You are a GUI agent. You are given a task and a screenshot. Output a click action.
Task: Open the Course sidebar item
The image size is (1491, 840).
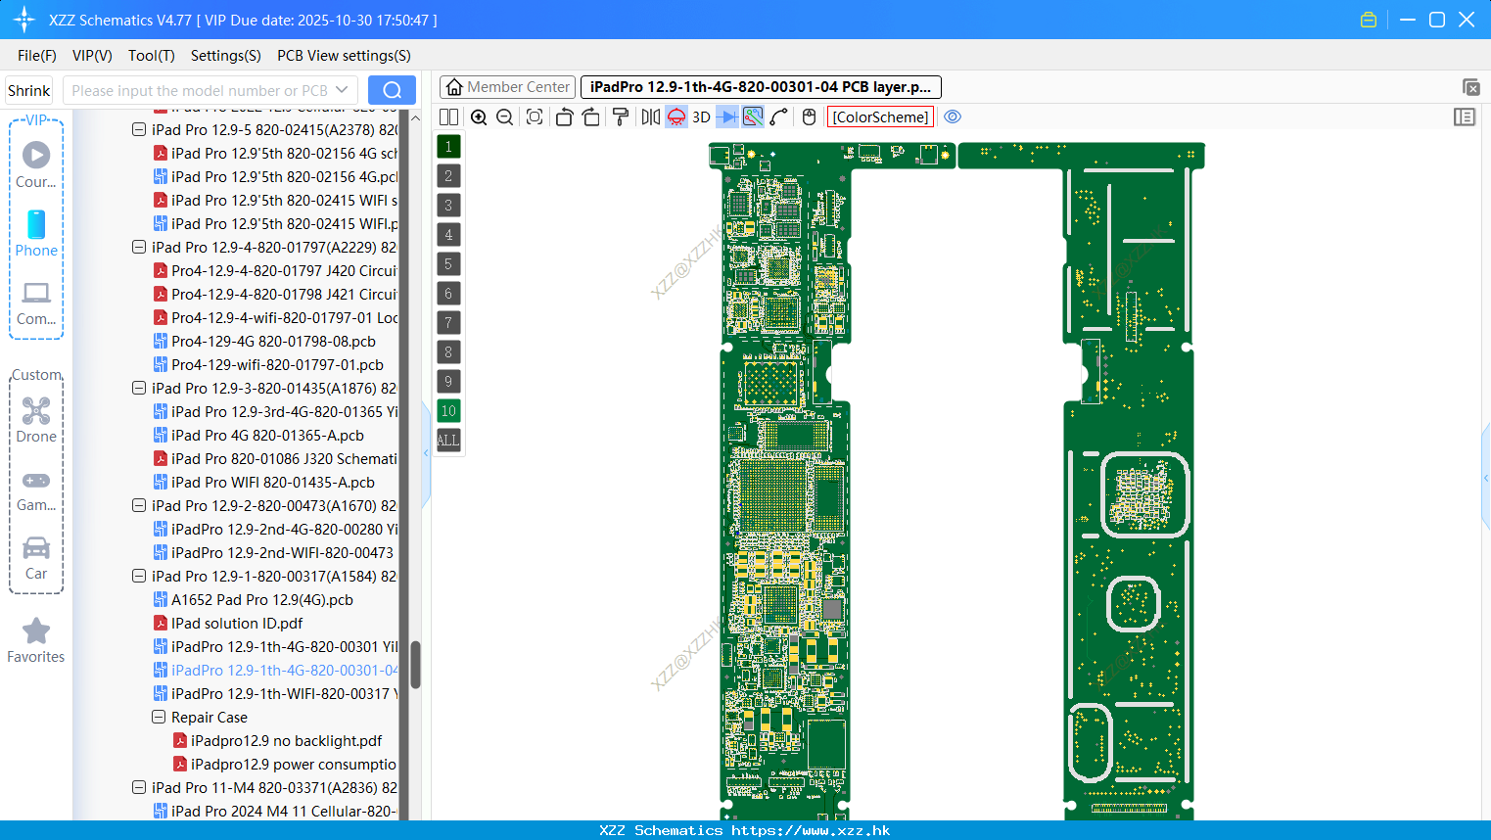pyautogui.click(x=36, y=165)
